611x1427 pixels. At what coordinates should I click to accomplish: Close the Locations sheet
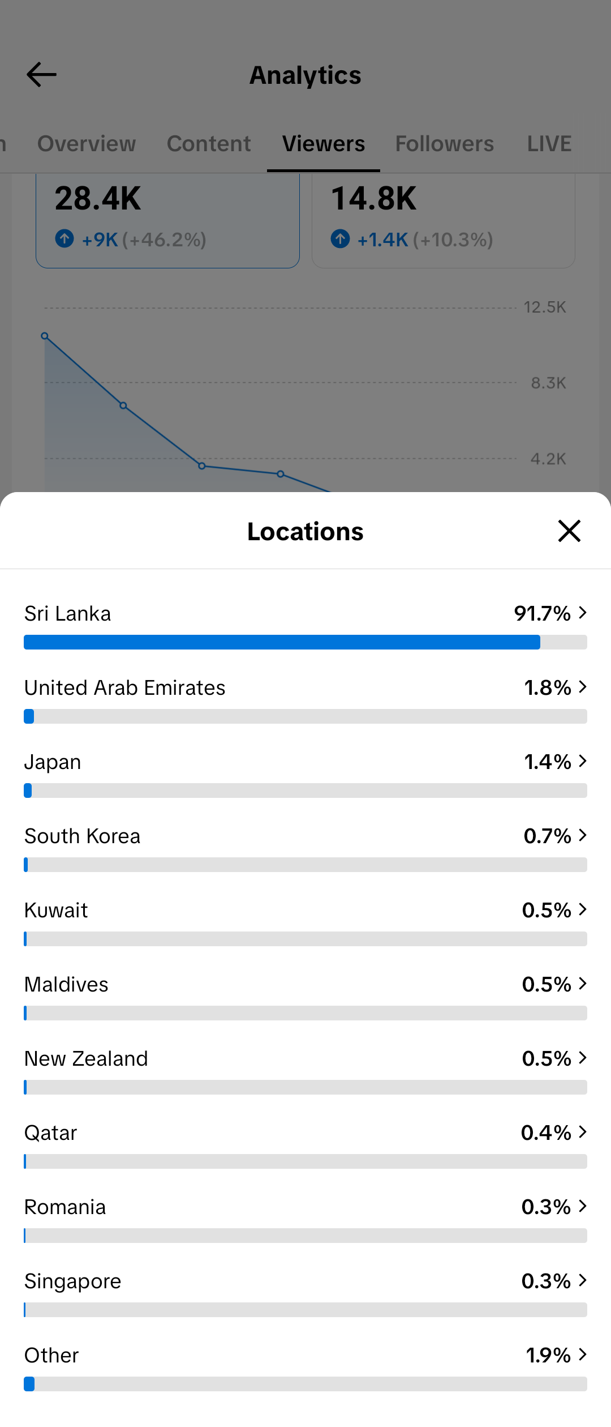(x=569, y=531)
